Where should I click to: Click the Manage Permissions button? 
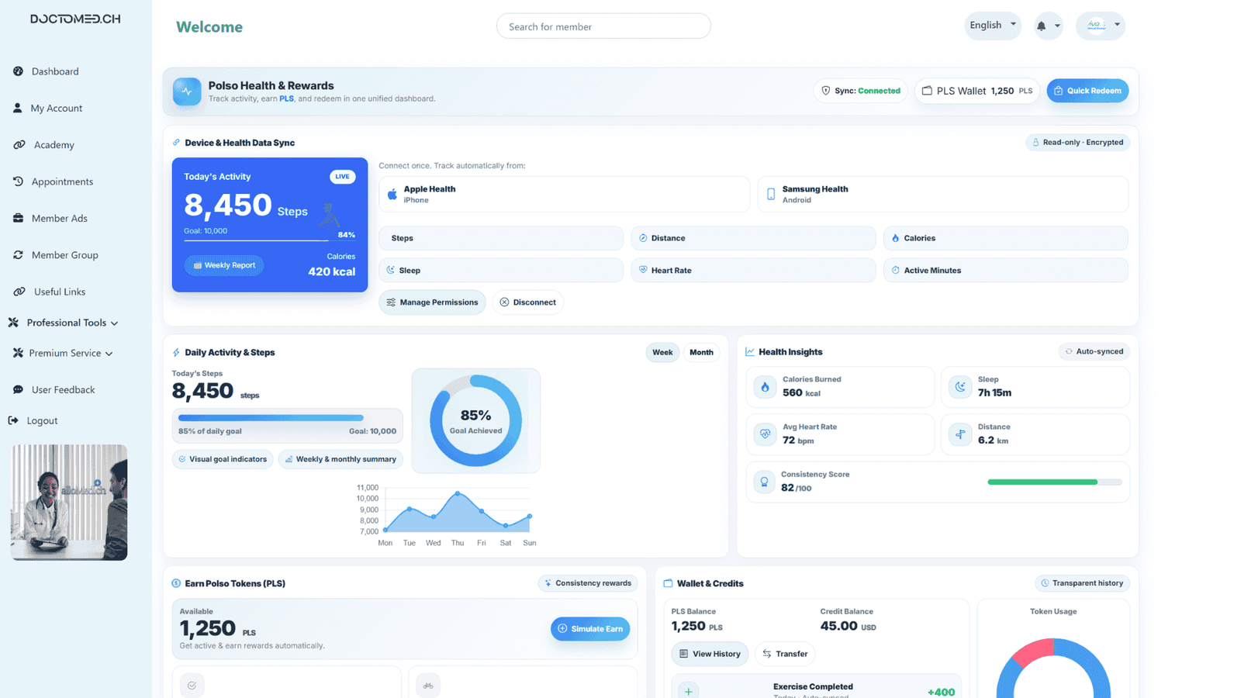point(432,302)
